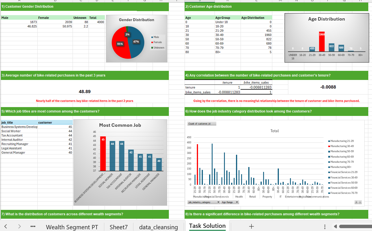Add a new sheet with plus icon

(x=251, y=226)
